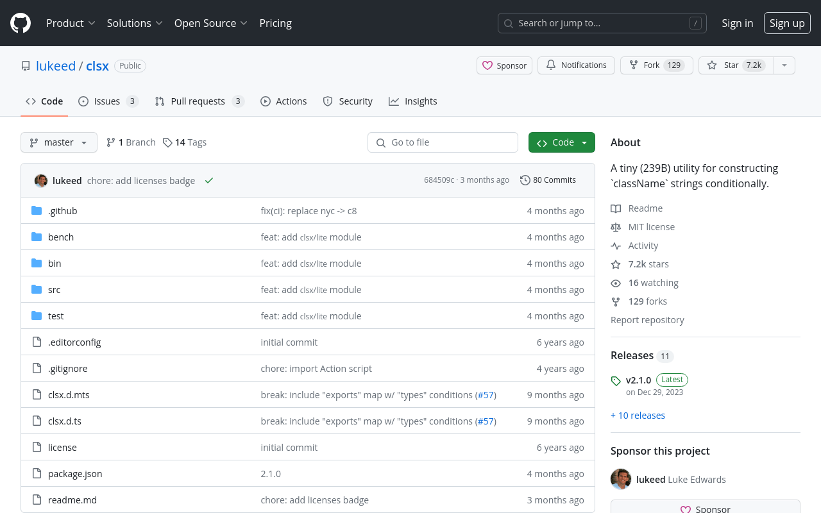View the MIT license link
821x513 pixels.
643,227
